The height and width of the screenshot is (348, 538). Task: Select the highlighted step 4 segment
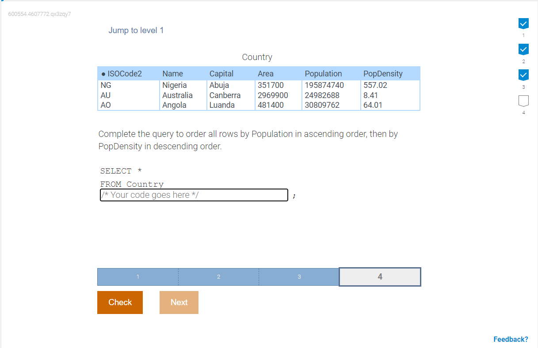pos(380,277)
